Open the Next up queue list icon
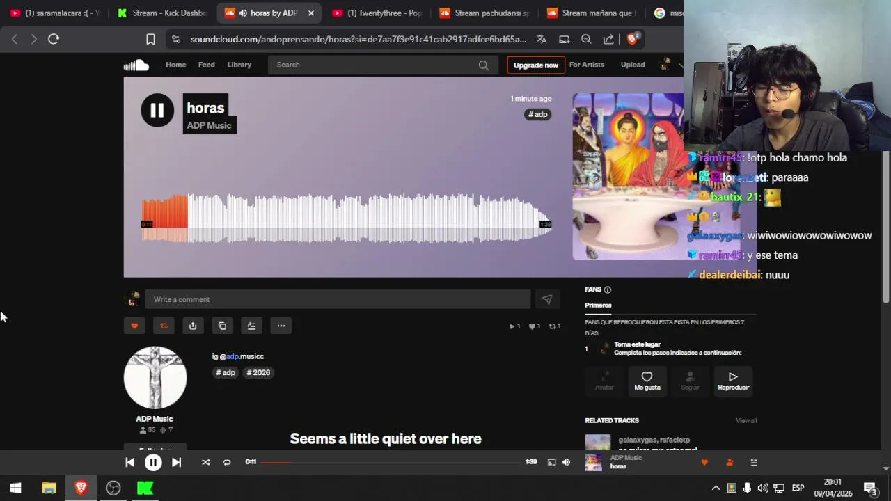Viewport: 891px width, 501px height. click(x=754, y=462)
